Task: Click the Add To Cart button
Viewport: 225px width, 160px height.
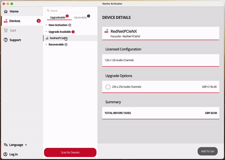Action: [207, 151]
